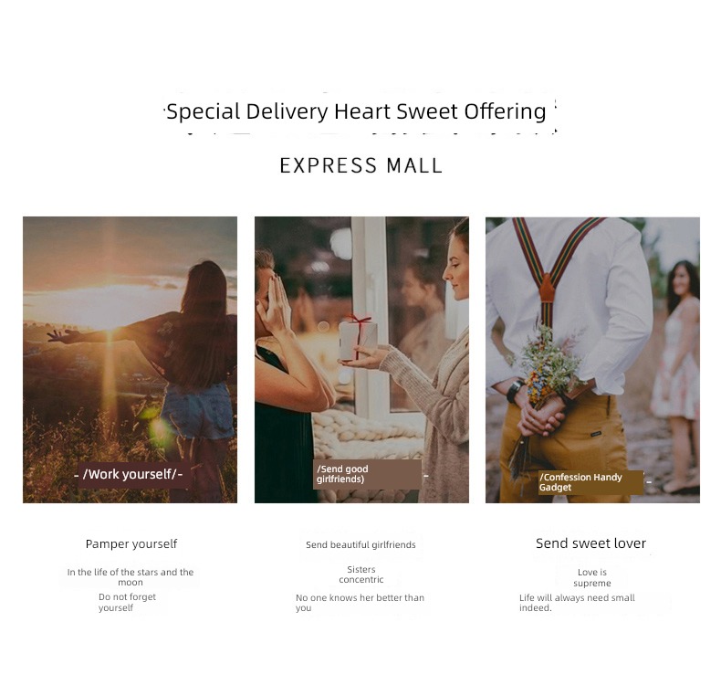Select the /Send good girlfriends) banner
The height and width of the screenshot is (685, 721).
(367, 474)
